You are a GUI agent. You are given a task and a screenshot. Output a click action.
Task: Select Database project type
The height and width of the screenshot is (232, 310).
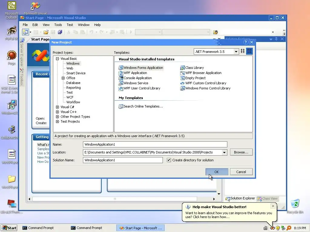coord(73,83)
